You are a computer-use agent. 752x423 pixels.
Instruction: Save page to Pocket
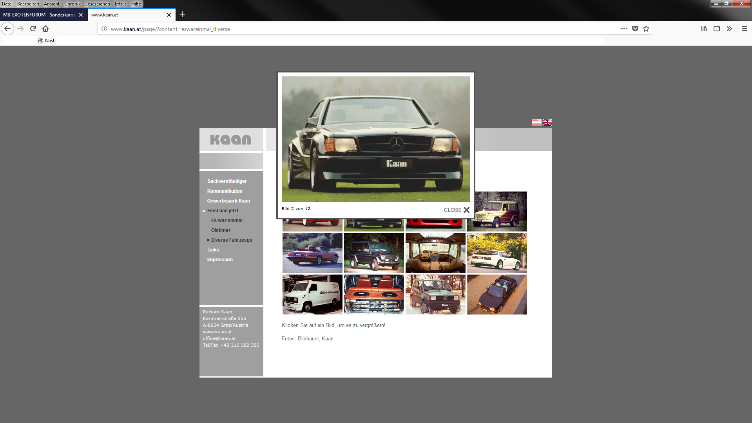[635, 29]
